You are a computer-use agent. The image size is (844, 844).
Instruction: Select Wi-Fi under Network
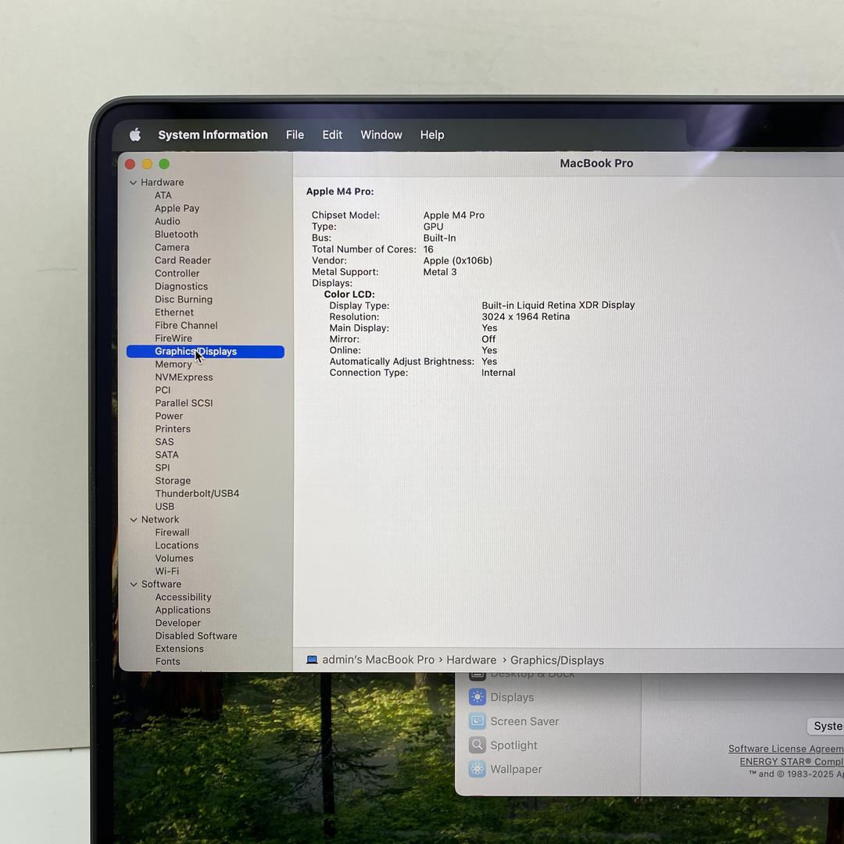167,571
